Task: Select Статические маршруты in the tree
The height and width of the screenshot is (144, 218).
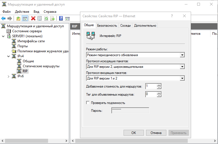Action: [x=41, y=66]
